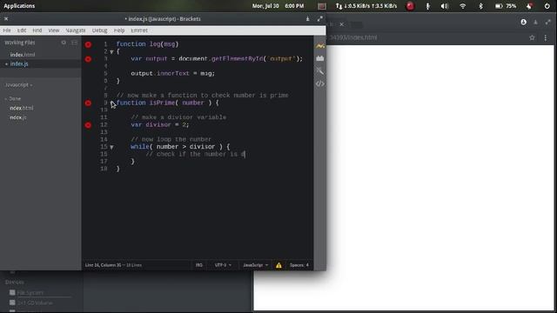The height and width of the screenshot is (313, 557).
Task: Click the network speed indicator in the top panel
Action: click(366, 6)
